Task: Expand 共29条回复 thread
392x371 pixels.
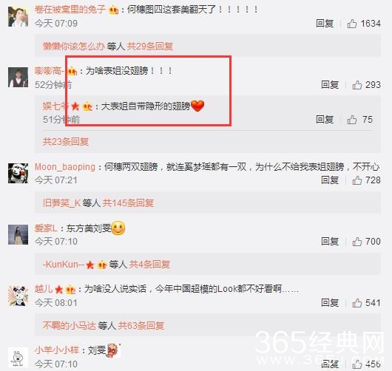Action: 149,47
